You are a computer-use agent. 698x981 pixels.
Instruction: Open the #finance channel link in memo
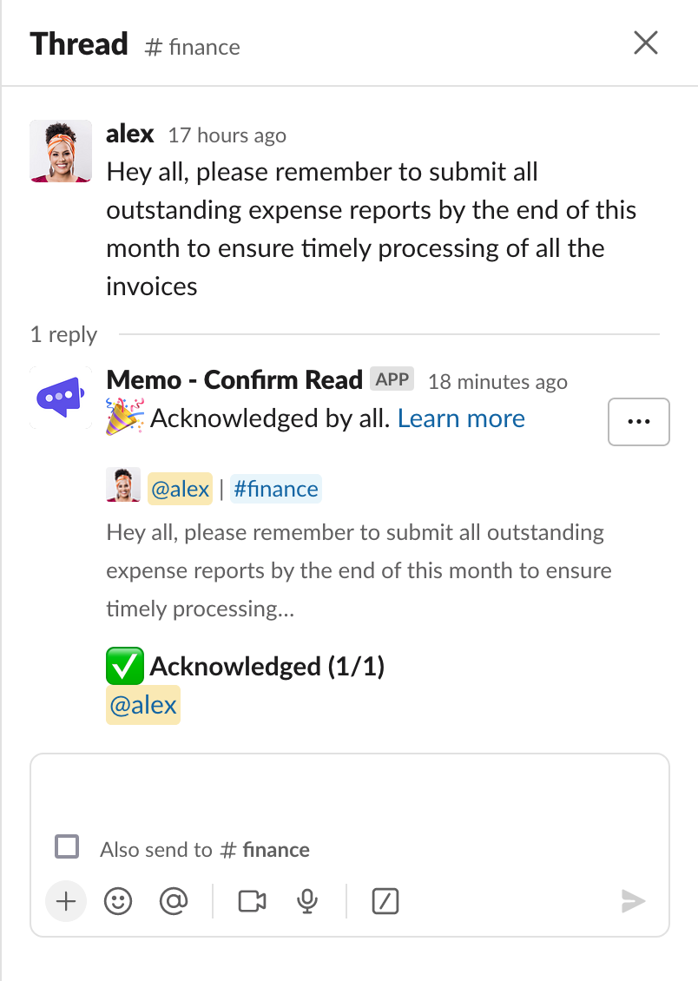point(275,489)
